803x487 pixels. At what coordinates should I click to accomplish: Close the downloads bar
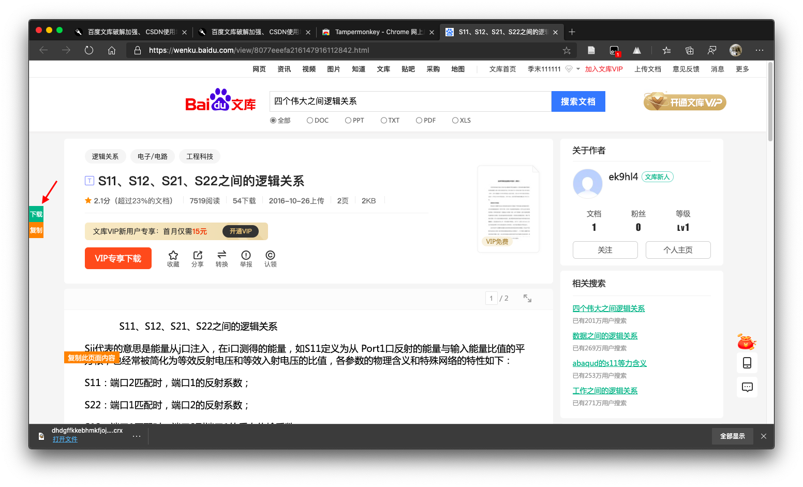764,436
